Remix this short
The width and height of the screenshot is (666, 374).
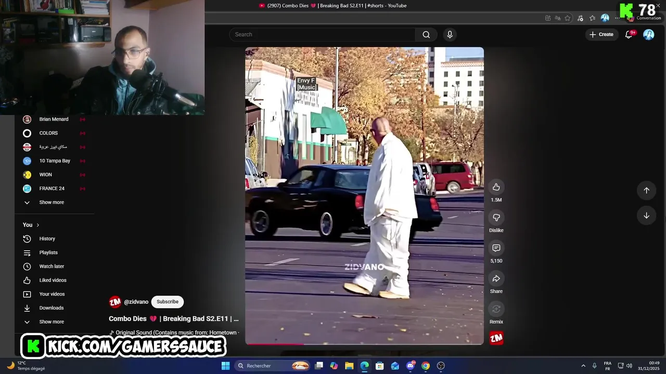point(496,309)
